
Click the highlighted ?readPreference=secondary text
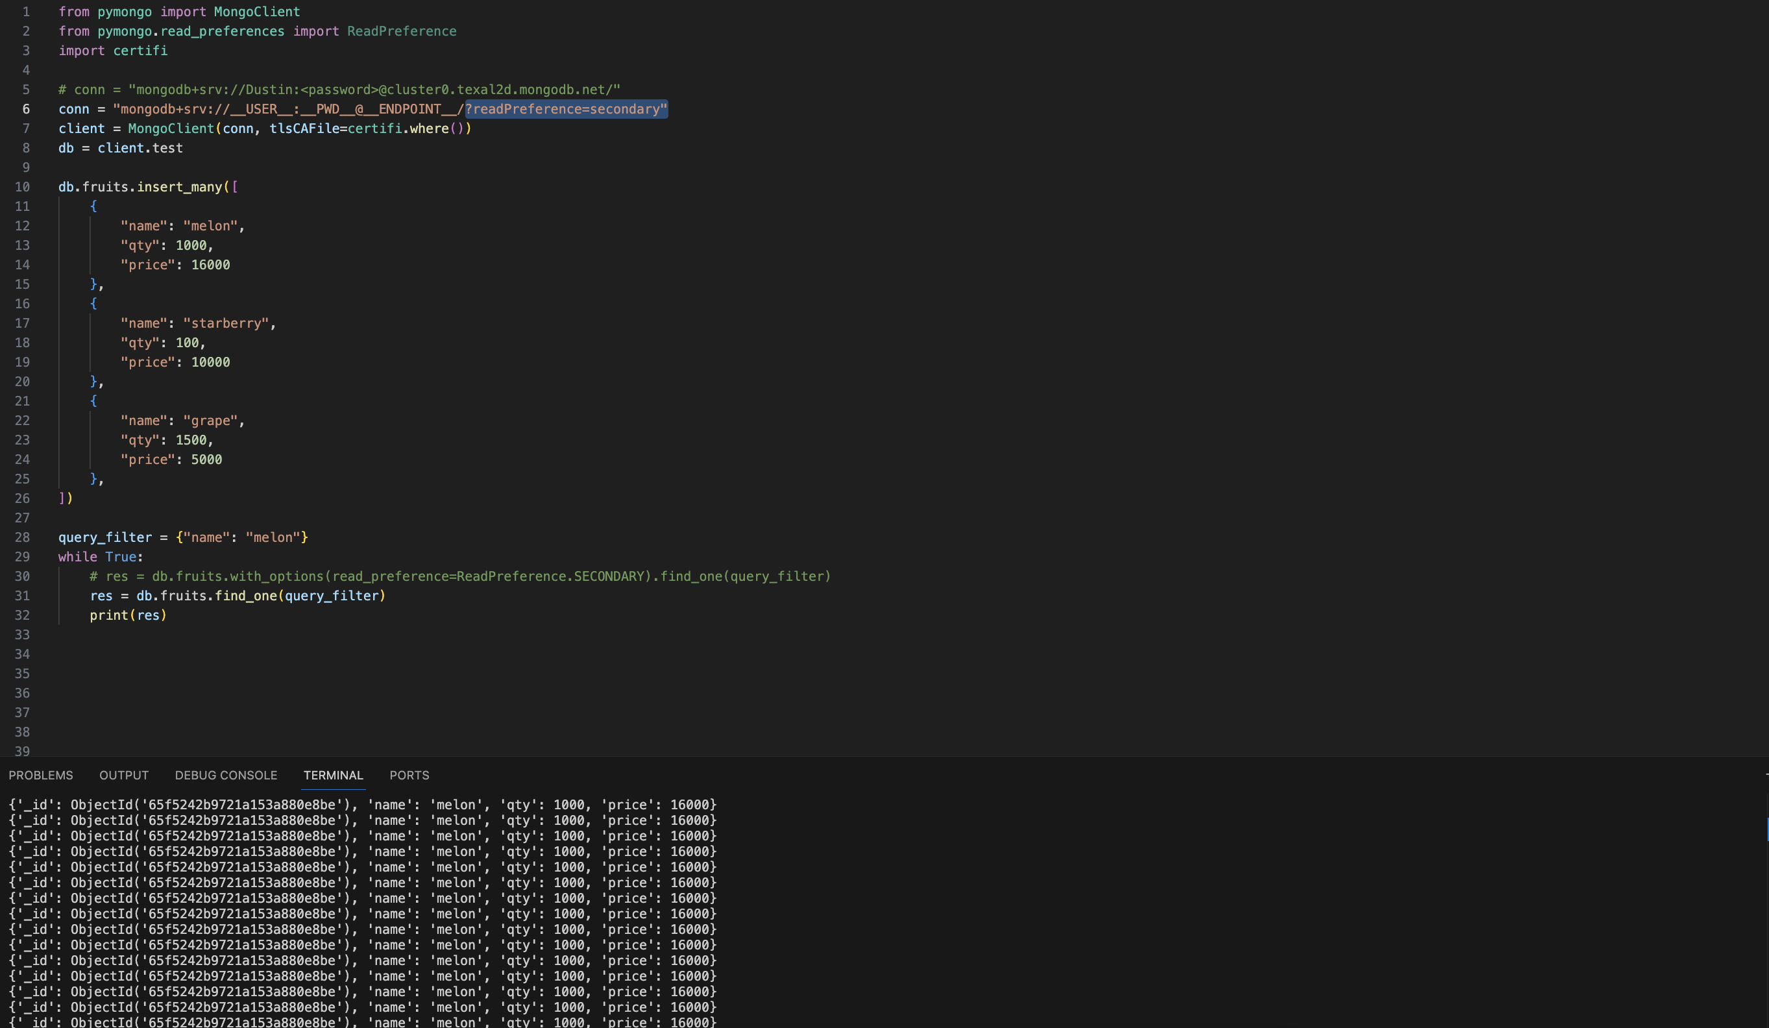point(566,109)
